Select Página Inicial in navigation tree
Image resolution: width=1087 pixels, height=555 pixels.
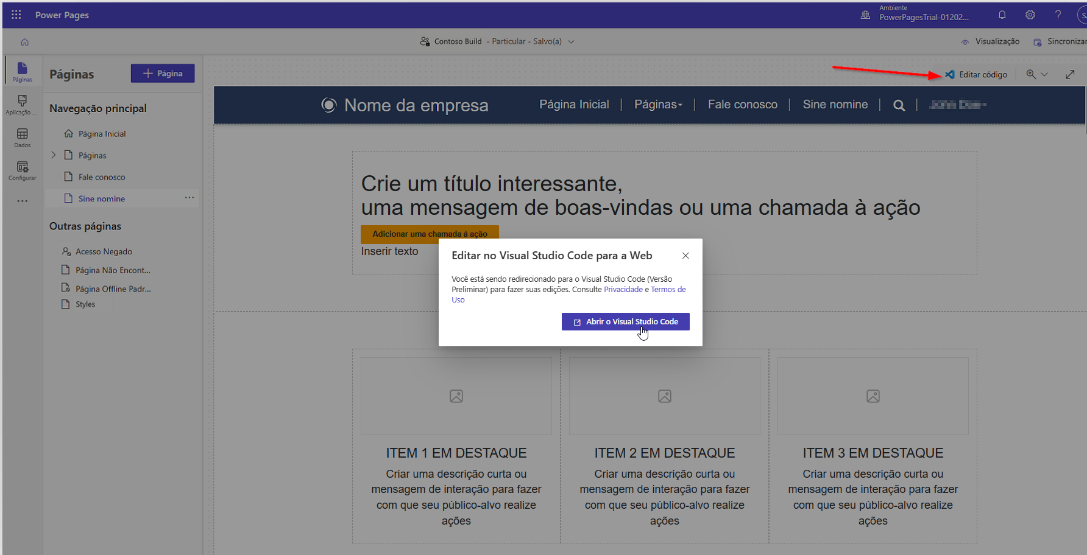point(102,134)
